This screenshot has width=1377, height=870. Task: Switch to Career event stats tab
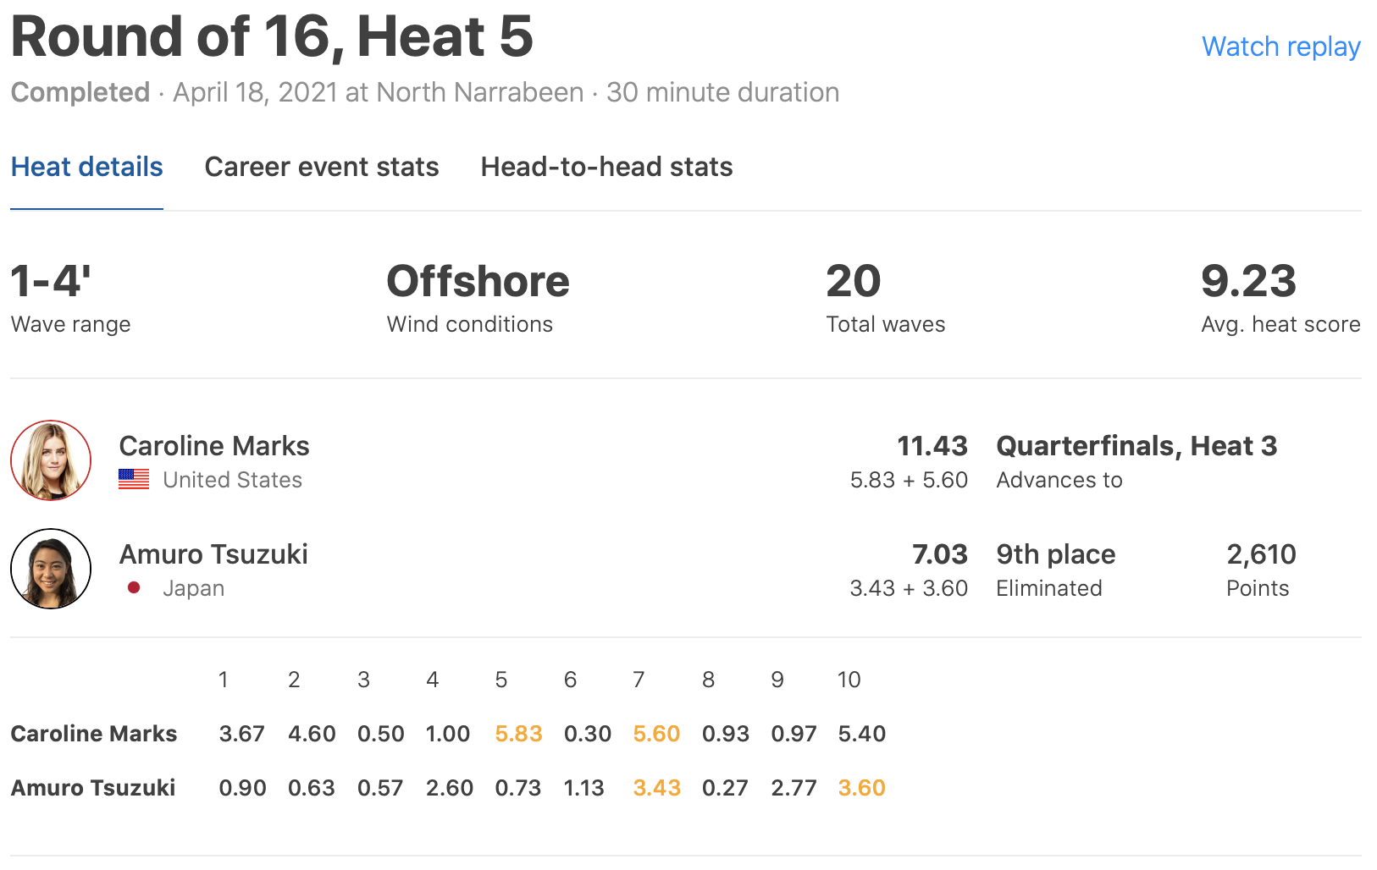point(322,167)
